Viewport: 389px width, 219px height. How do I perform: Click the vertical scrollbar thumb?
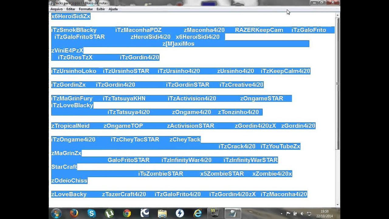(x=337, y=83)
